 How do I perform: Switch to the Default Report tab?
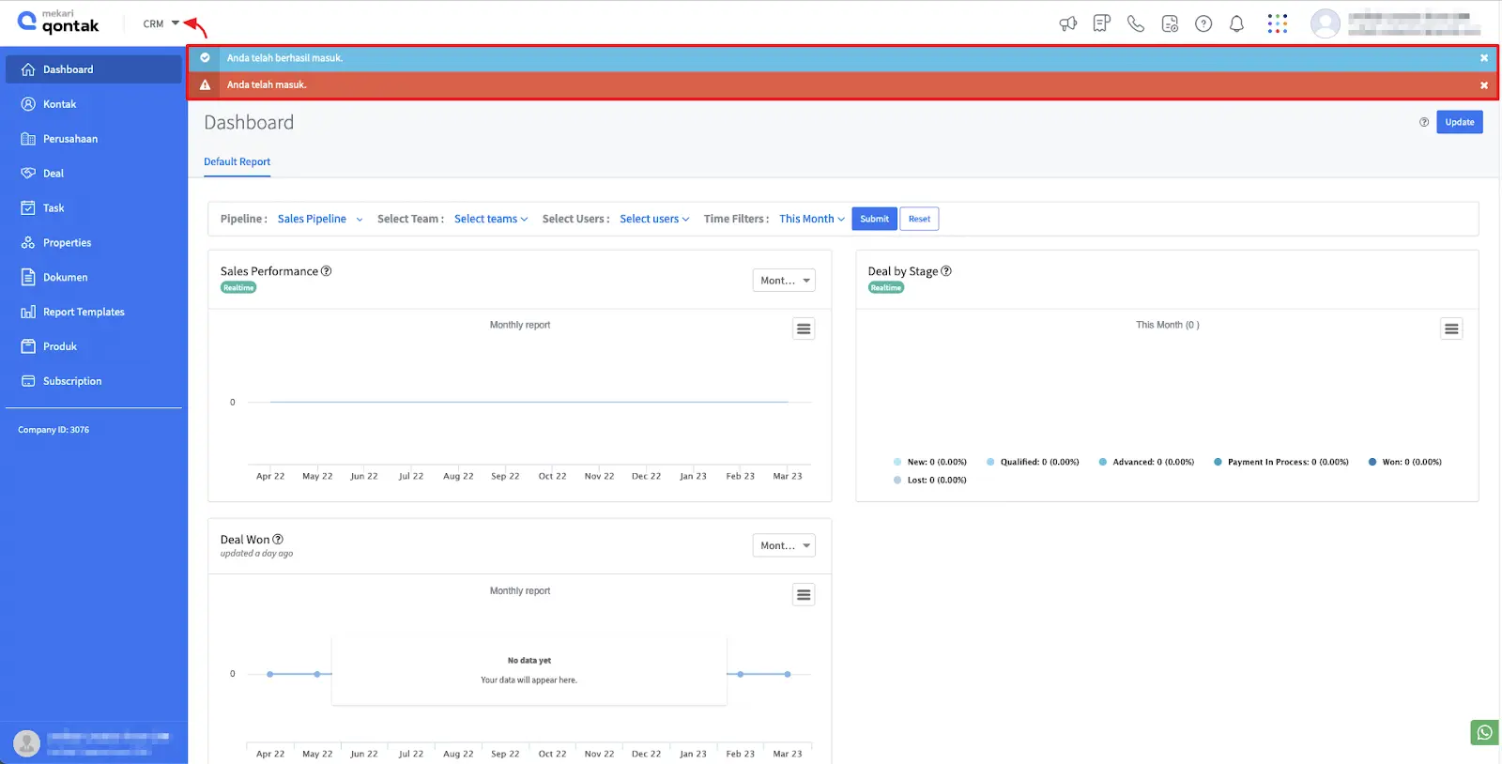237,161
